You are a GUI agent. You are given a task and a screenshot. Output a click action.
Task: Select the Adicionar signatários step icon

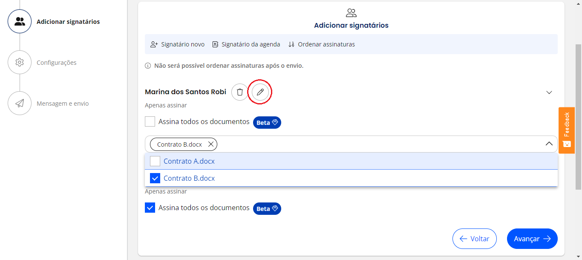click(x=20, y=20)
